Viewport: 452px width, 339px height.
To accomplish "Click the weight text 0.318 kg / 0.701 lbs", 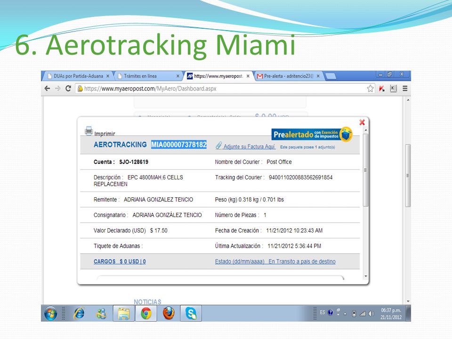I will coord(261,200).
